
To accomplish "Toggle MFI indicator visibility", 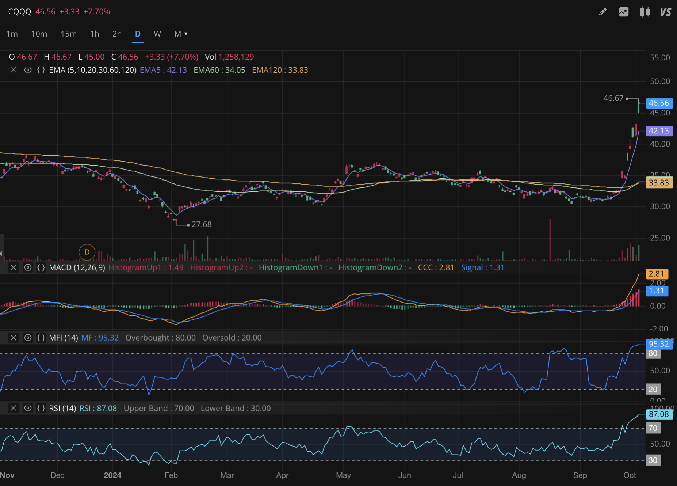I will (28, 338).
